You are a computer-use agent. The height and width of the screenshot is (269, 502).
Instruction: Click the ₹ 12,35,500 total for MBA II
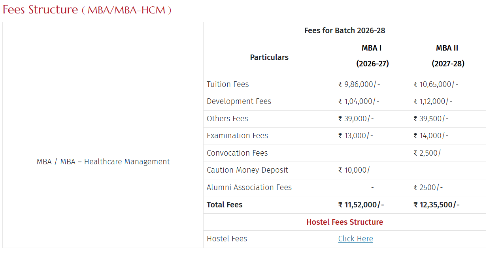coord(436,205)
